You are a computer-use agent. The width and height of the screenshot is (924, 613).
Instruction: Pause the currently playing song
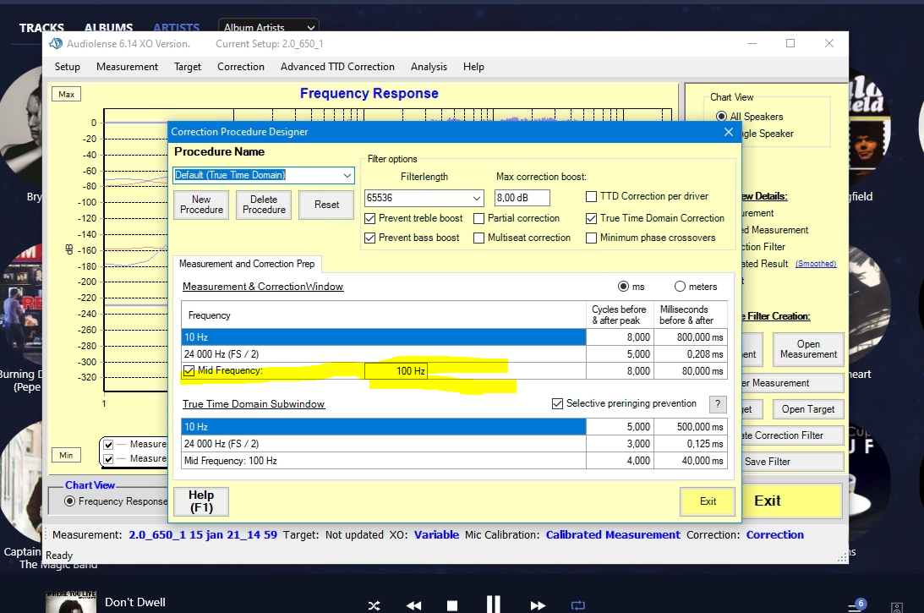pos(494,605)
